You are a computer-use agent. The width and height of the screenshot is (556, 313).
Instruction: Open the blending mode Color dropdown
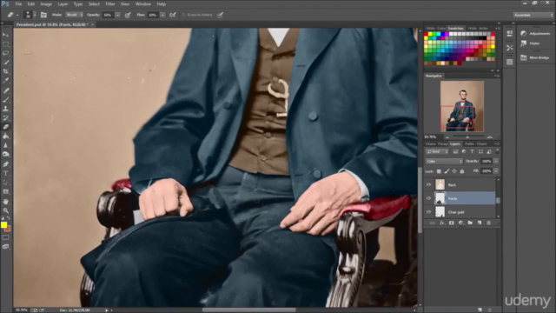point(444,161)
